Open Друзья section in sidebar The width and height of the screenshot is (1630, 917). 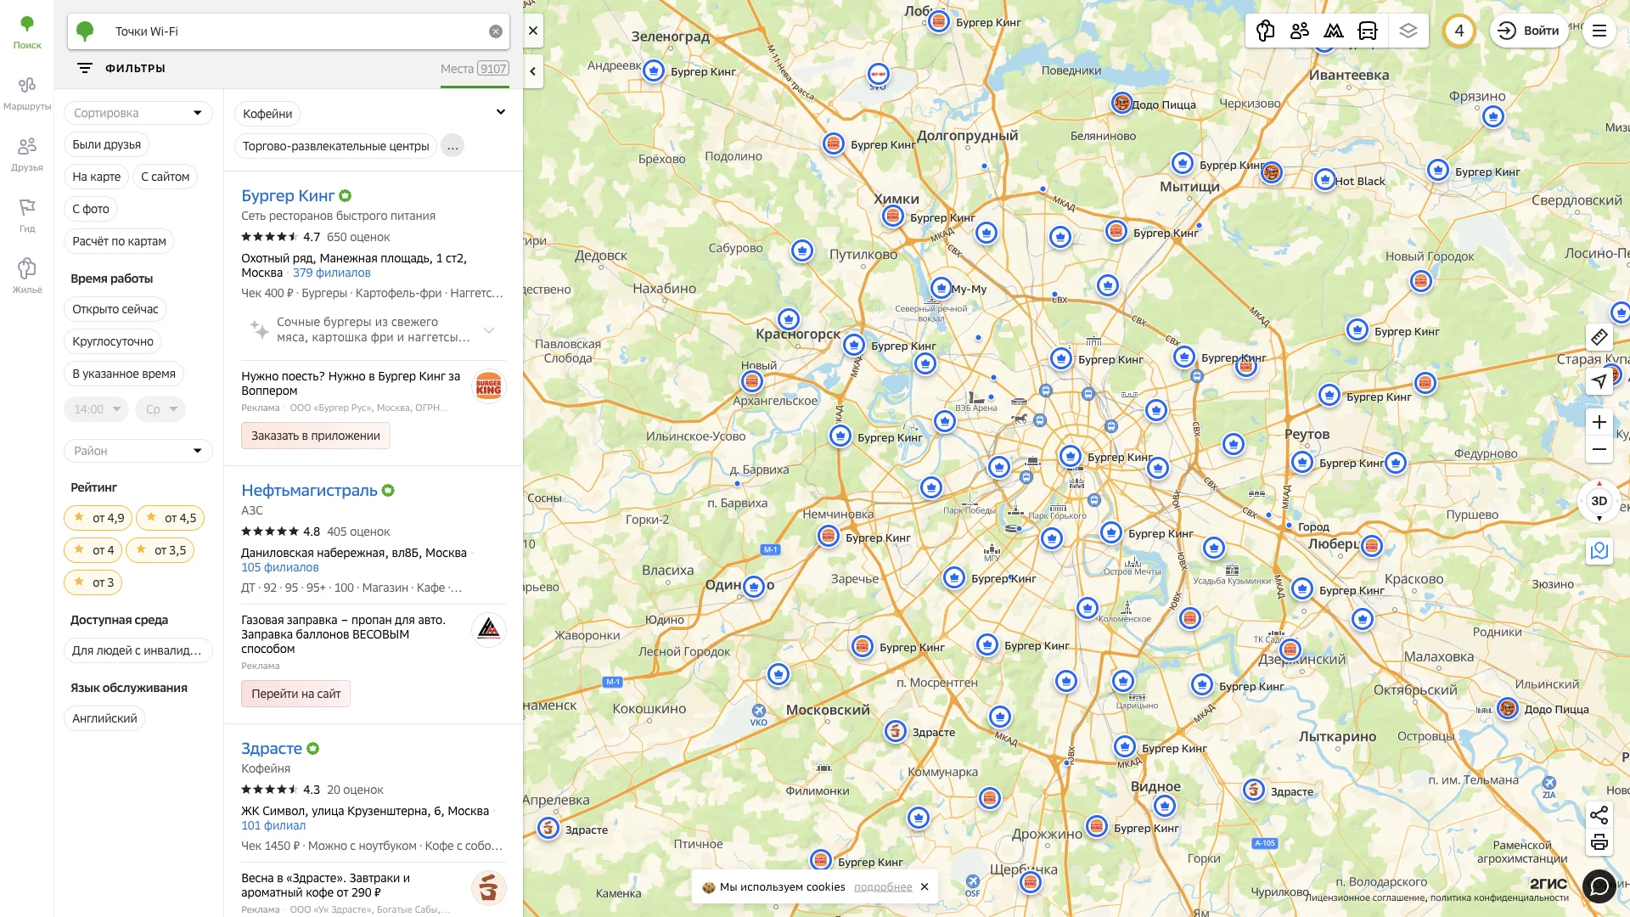(27, 155)
